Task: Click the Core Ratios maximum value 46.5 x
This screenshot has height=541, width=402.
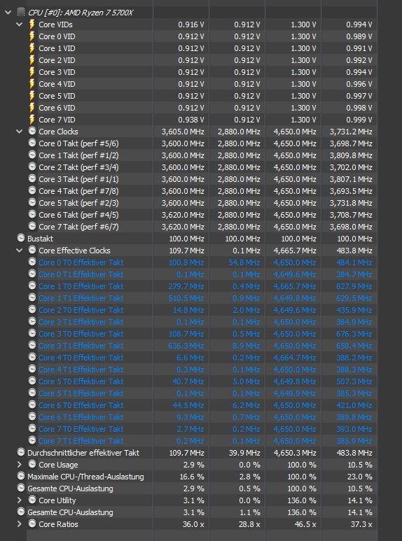Action: 304,524
